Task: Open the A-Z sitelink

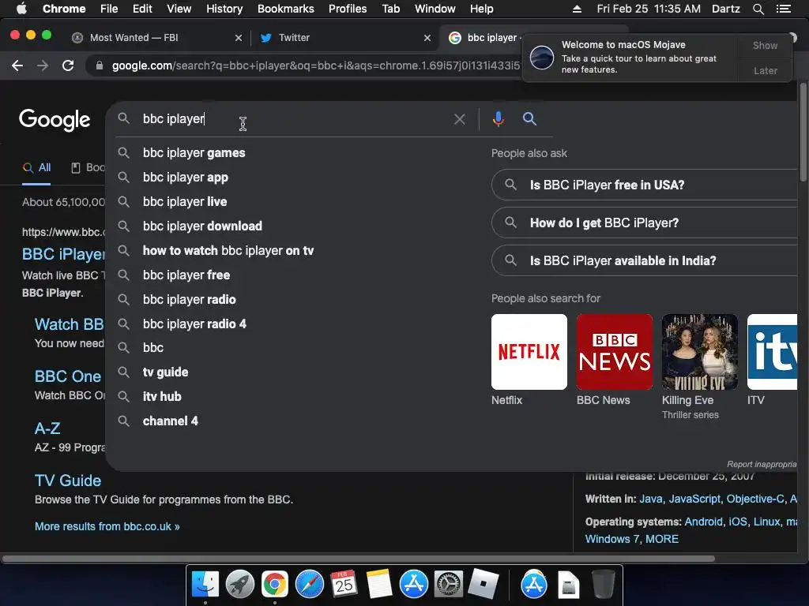Action: (x=47, y=428)
